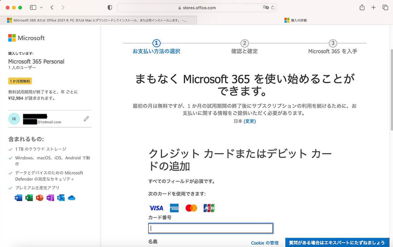Click Microsoft 365 Personal product name
The width and height of the screenshot is (393, 247).
[36, 62]
